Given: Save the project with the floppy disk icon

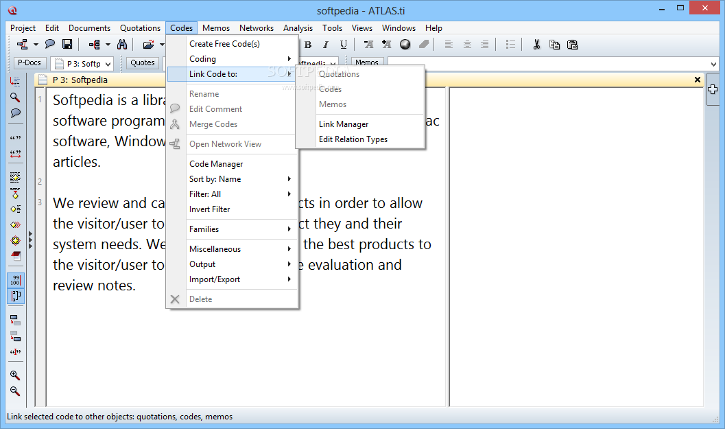Looking at the screenshot, I should tap(67, 45).
